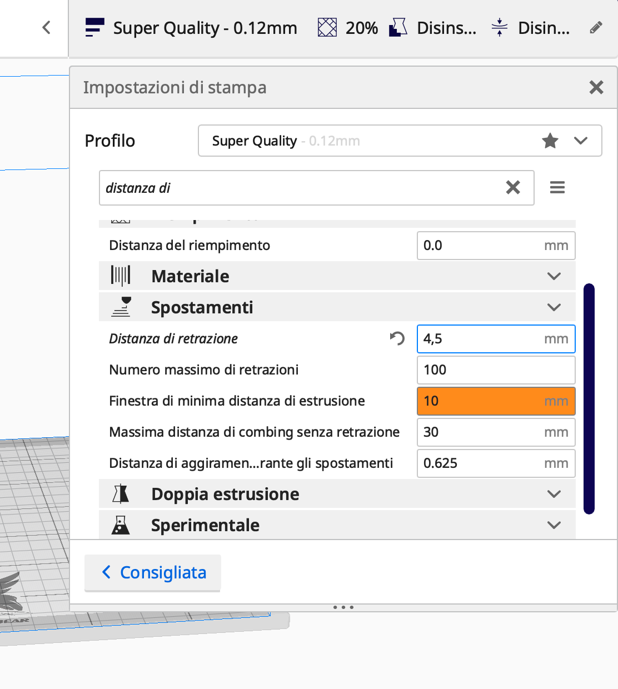Collapse the Spostamenti section
618x689 pixels.
[x=554, y=307]
